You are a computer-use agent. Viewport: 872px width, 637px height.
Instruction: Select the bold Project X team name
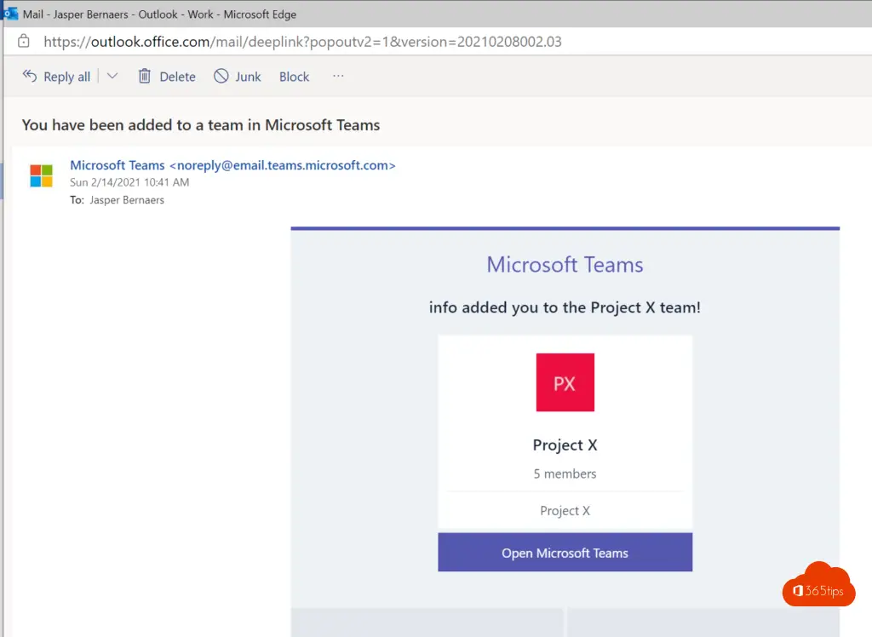pyautogui.click(x=565, y=445)
